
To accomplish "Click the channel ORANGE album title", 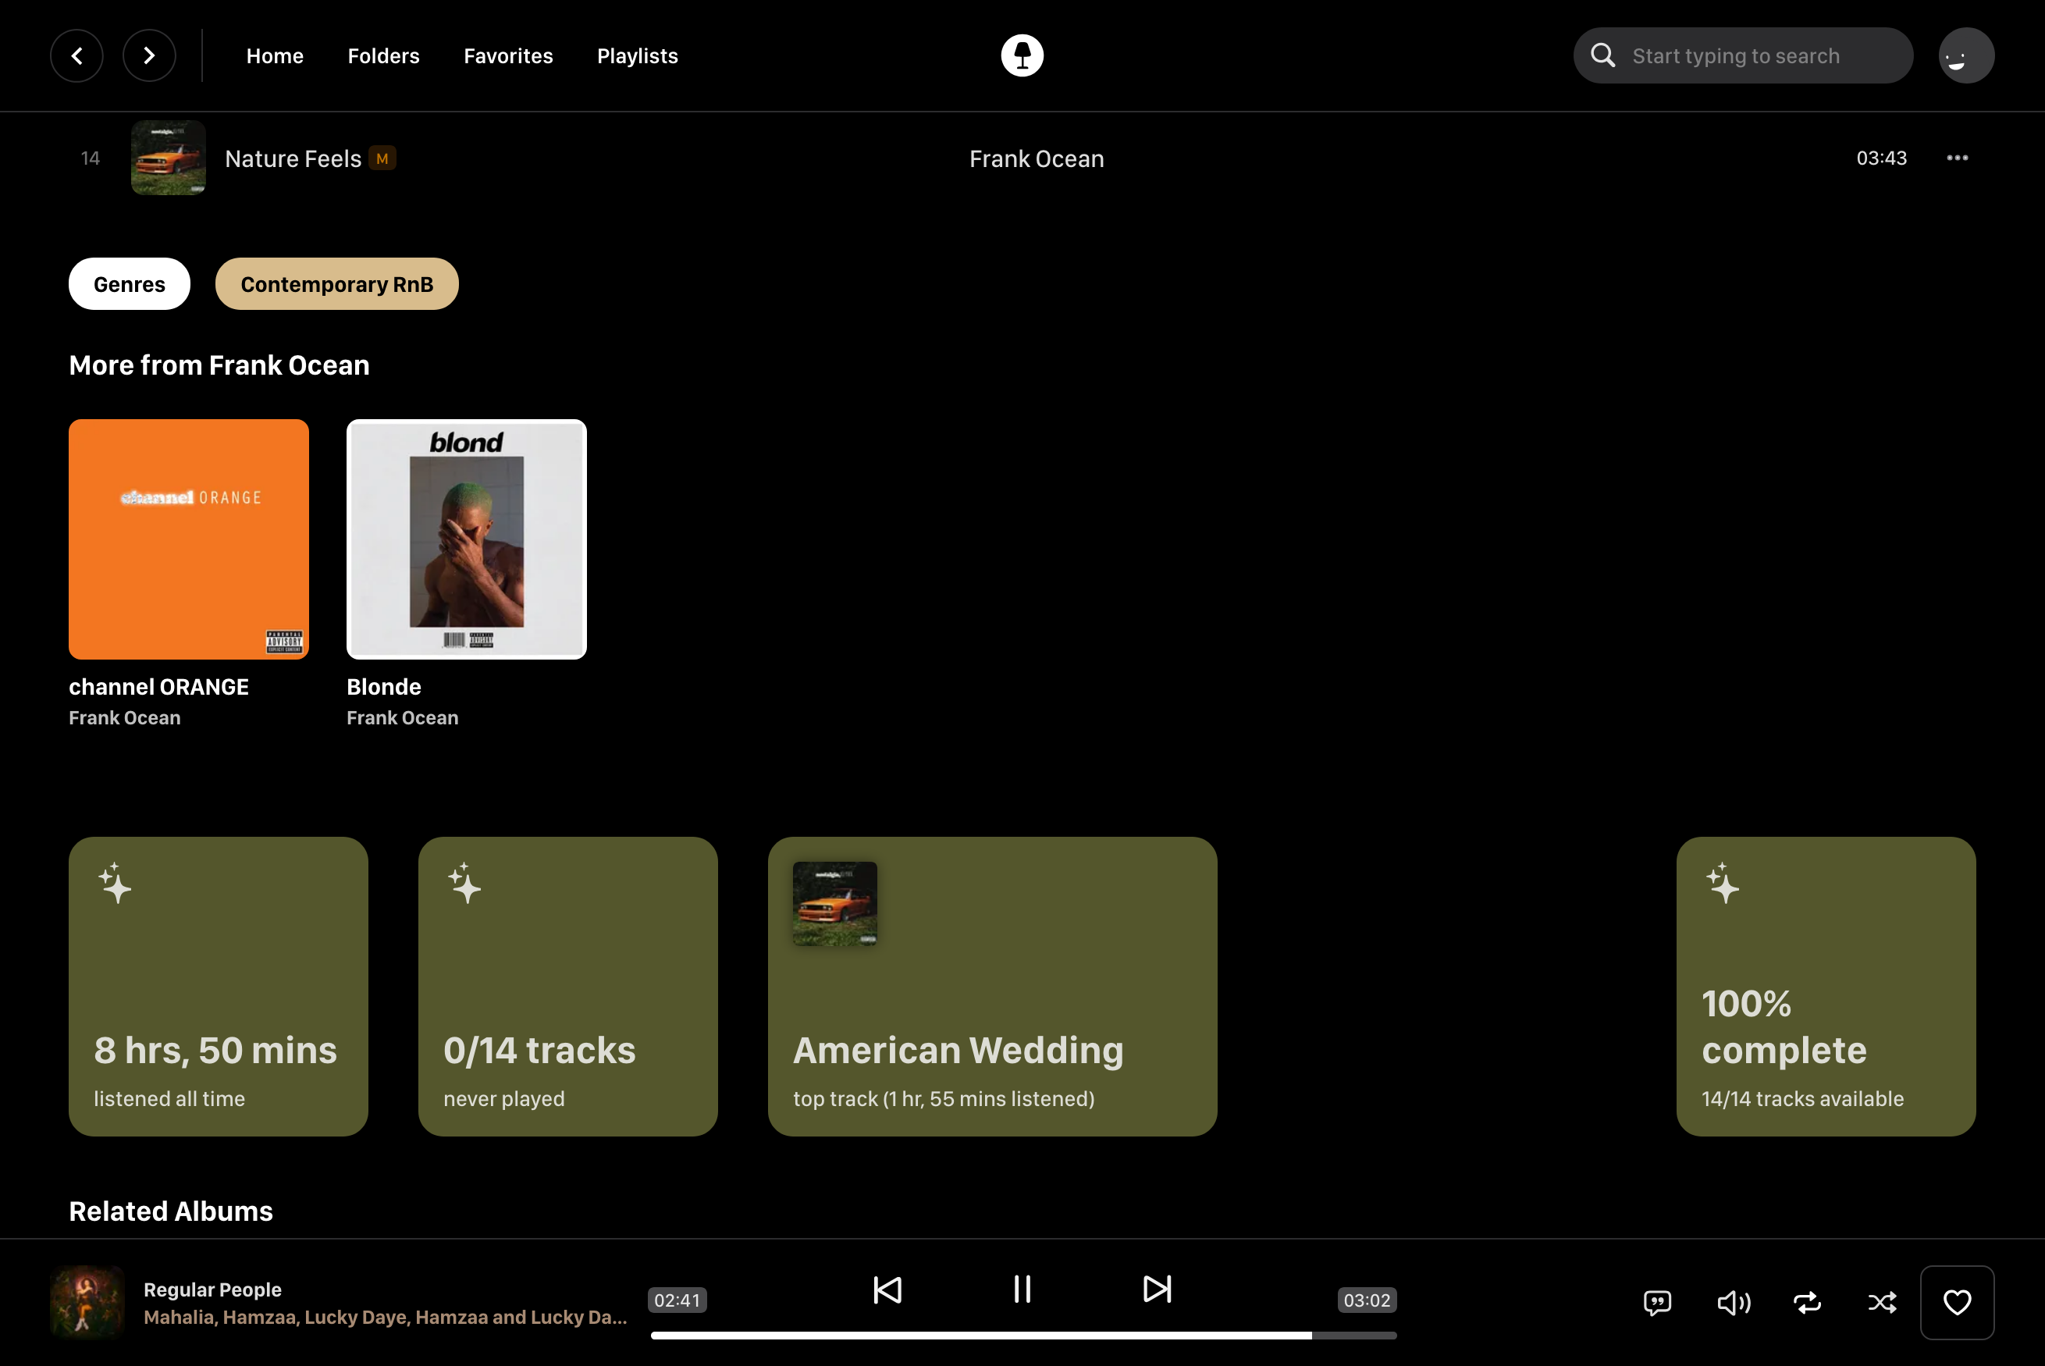I will click(x=158, y=688).
